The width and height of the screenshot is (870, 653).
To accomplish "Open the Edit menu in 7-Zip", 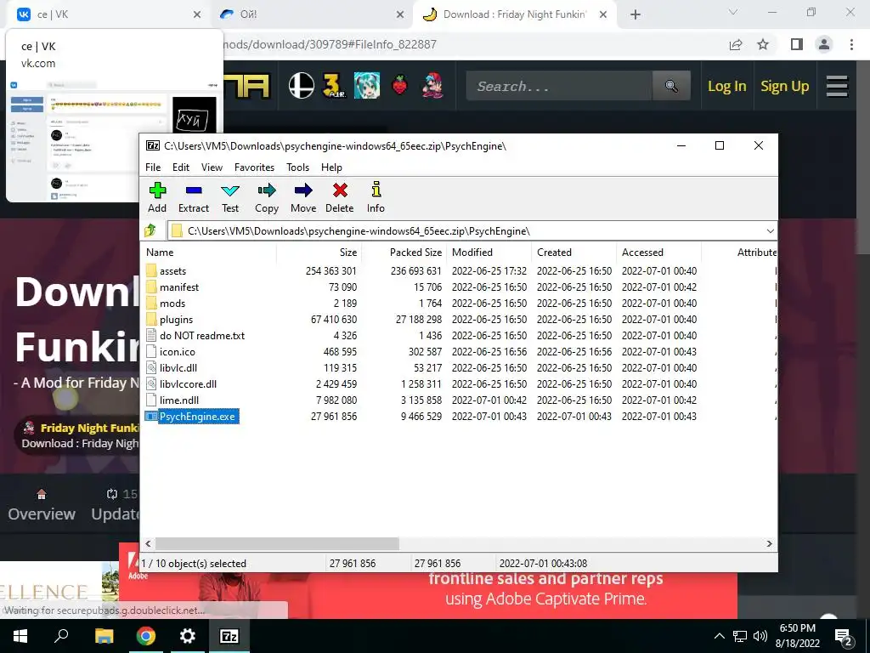I will point(181,168).
